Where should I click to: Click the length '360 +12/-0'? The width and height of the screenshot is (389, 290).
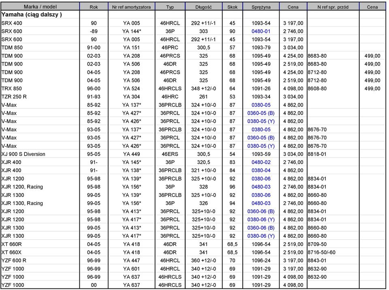coord(203,260)
